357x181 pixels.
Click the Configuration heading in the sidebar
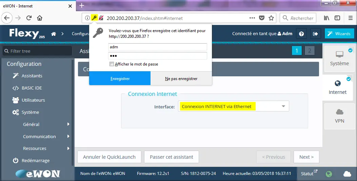[24, 64]
